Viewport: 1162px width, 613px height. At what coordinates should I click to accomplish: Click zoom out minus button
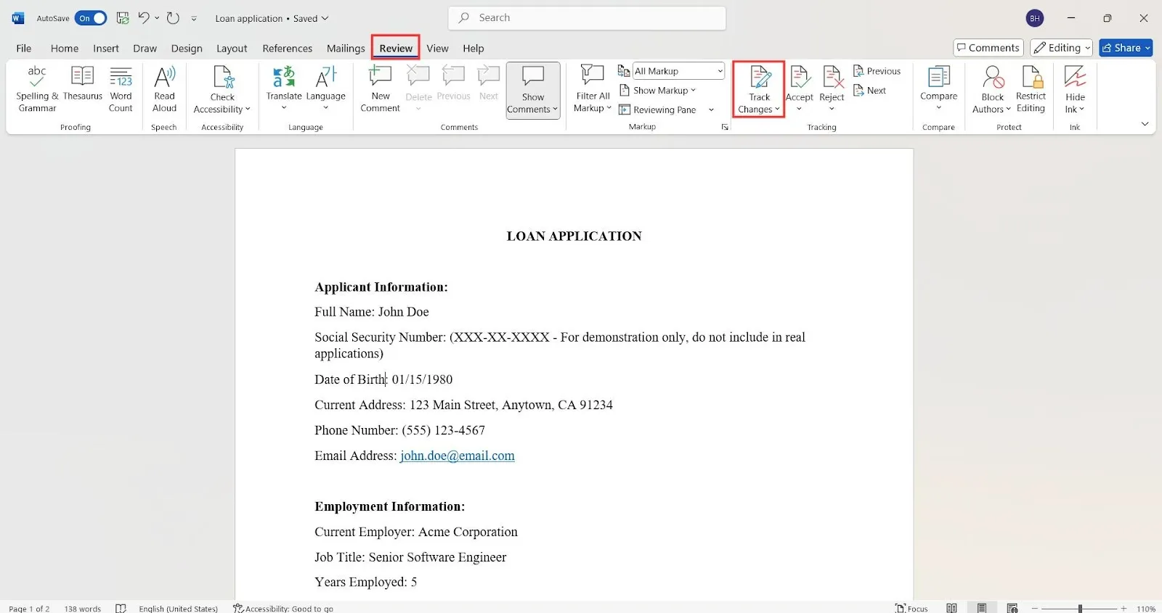tap(1036, 608)
